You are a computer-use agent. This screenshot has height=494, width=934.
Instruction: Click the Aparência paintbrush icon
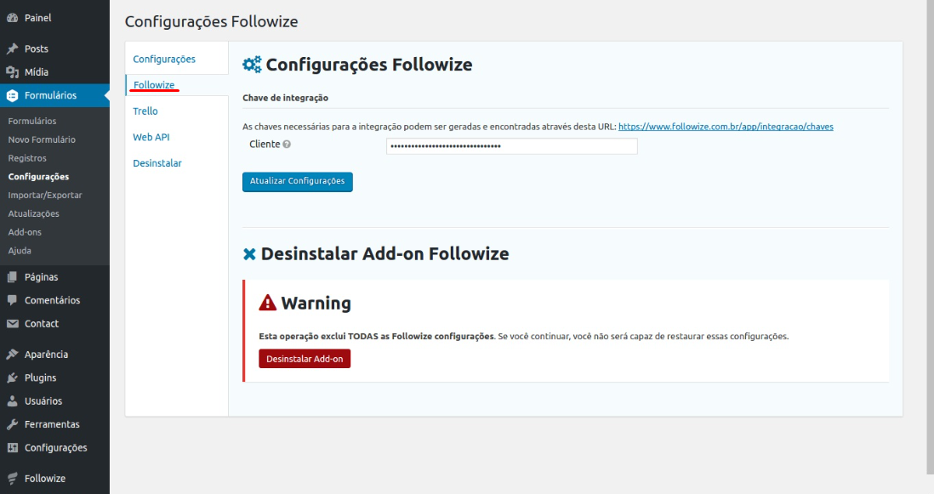12,354
